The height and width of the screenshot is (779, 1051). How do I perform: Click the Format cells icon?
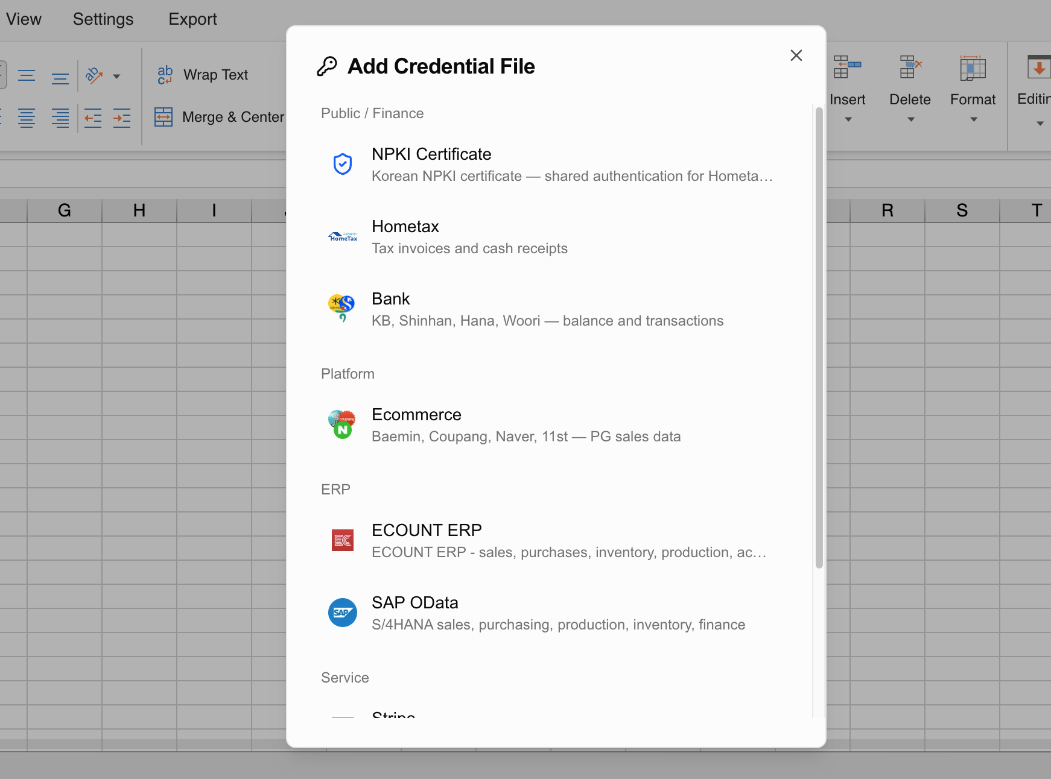(973, 68)
